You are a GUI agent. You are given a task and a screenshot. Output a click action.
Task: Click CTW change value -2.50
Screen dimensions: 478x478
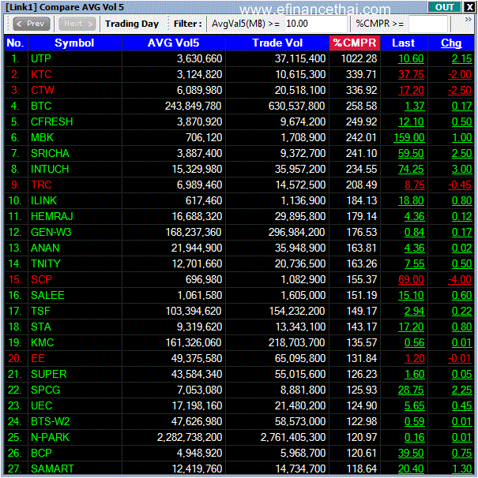click(460, 90)
